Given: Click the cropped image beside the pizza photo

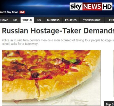Looking at the screenshot, I should click(x=114, y=74).
